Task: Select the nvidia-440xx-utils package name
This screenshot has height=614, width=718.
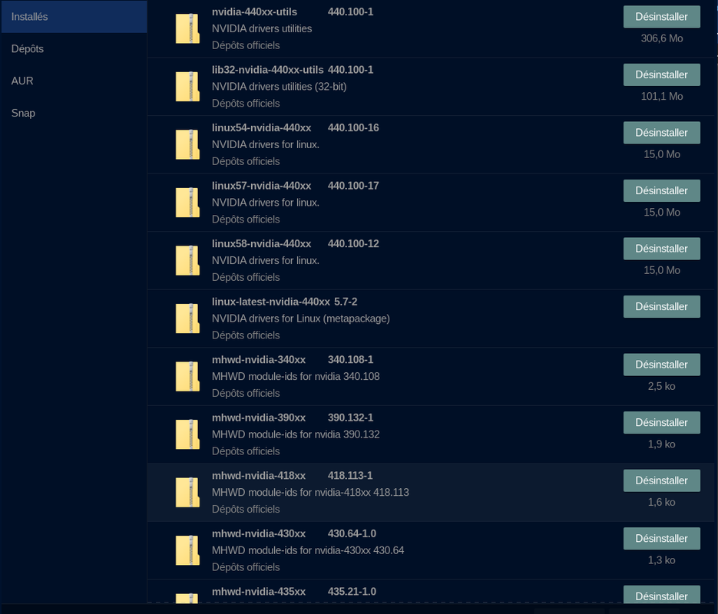Action: 255,12
